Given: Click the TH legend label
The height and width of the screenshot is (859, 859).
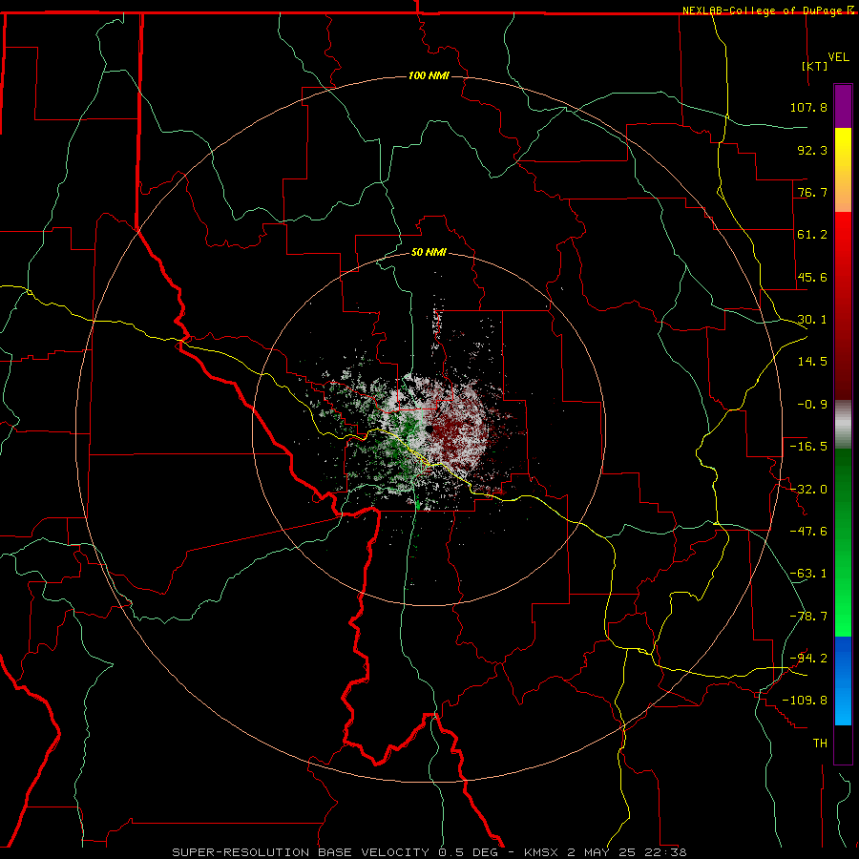Looking at the screenshot, I should point(820,744).
